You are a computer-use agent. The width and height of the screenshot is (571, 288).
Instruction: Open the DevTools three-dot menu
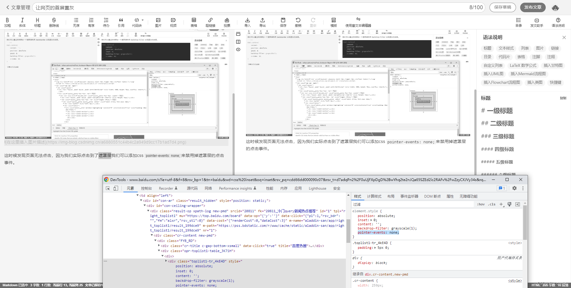(523, 188)
